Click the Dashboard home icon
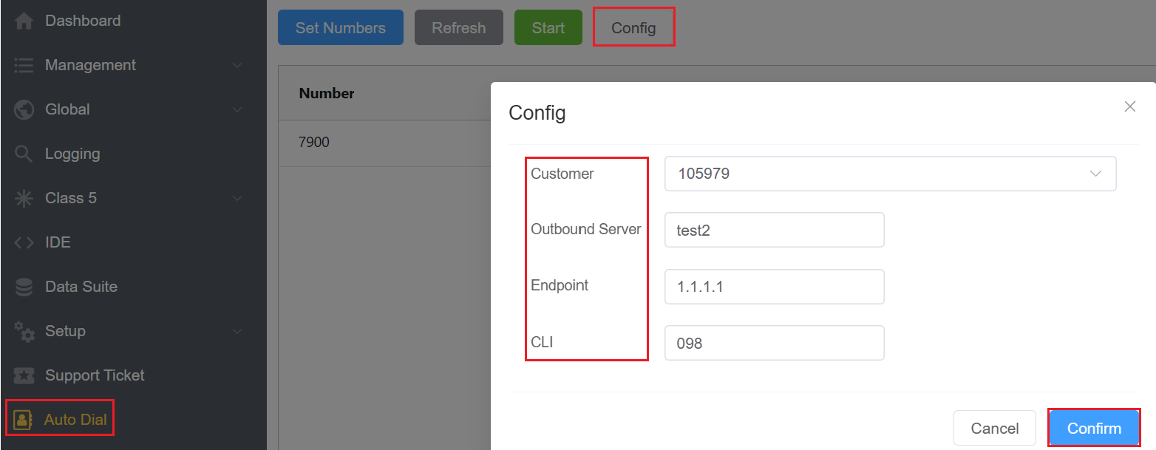This screenshot has width=1156, height=450. click(x=24, y=21)
